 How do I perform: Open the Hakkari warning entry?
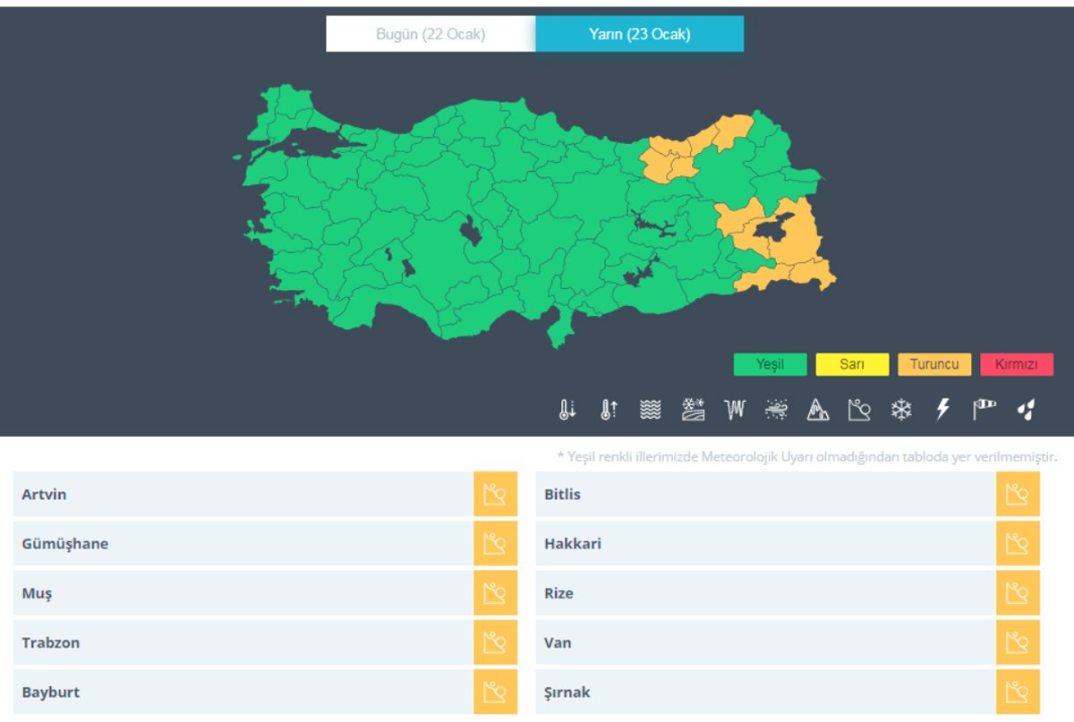coord(765,544)
